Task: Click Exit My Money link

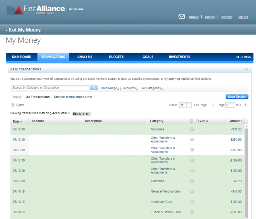Action: click(25, 30)
